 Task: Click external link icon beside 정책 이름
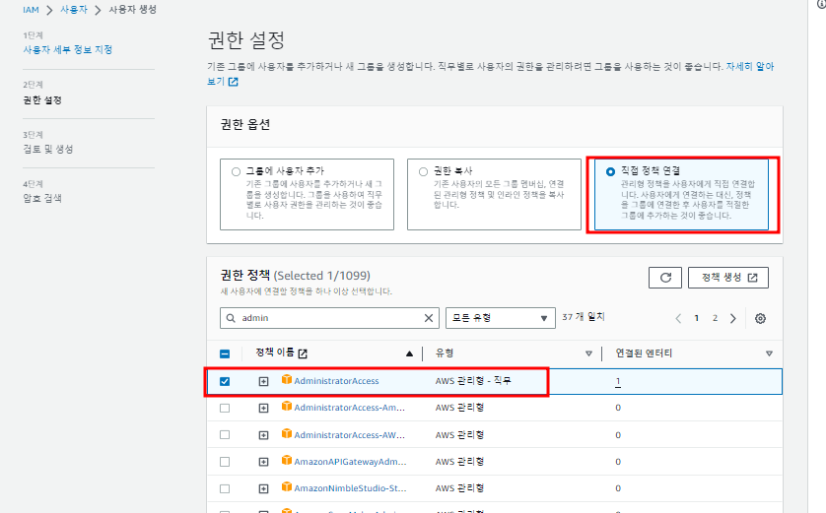[x=303, y=353]
